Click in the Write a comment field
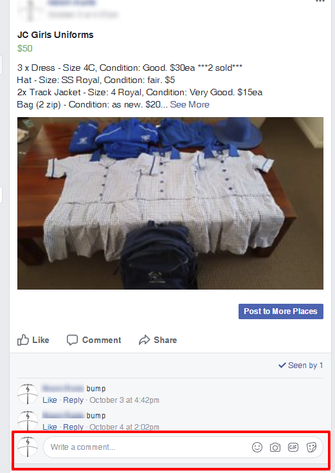This screenshot has width=335, height=473. (183, 447)
